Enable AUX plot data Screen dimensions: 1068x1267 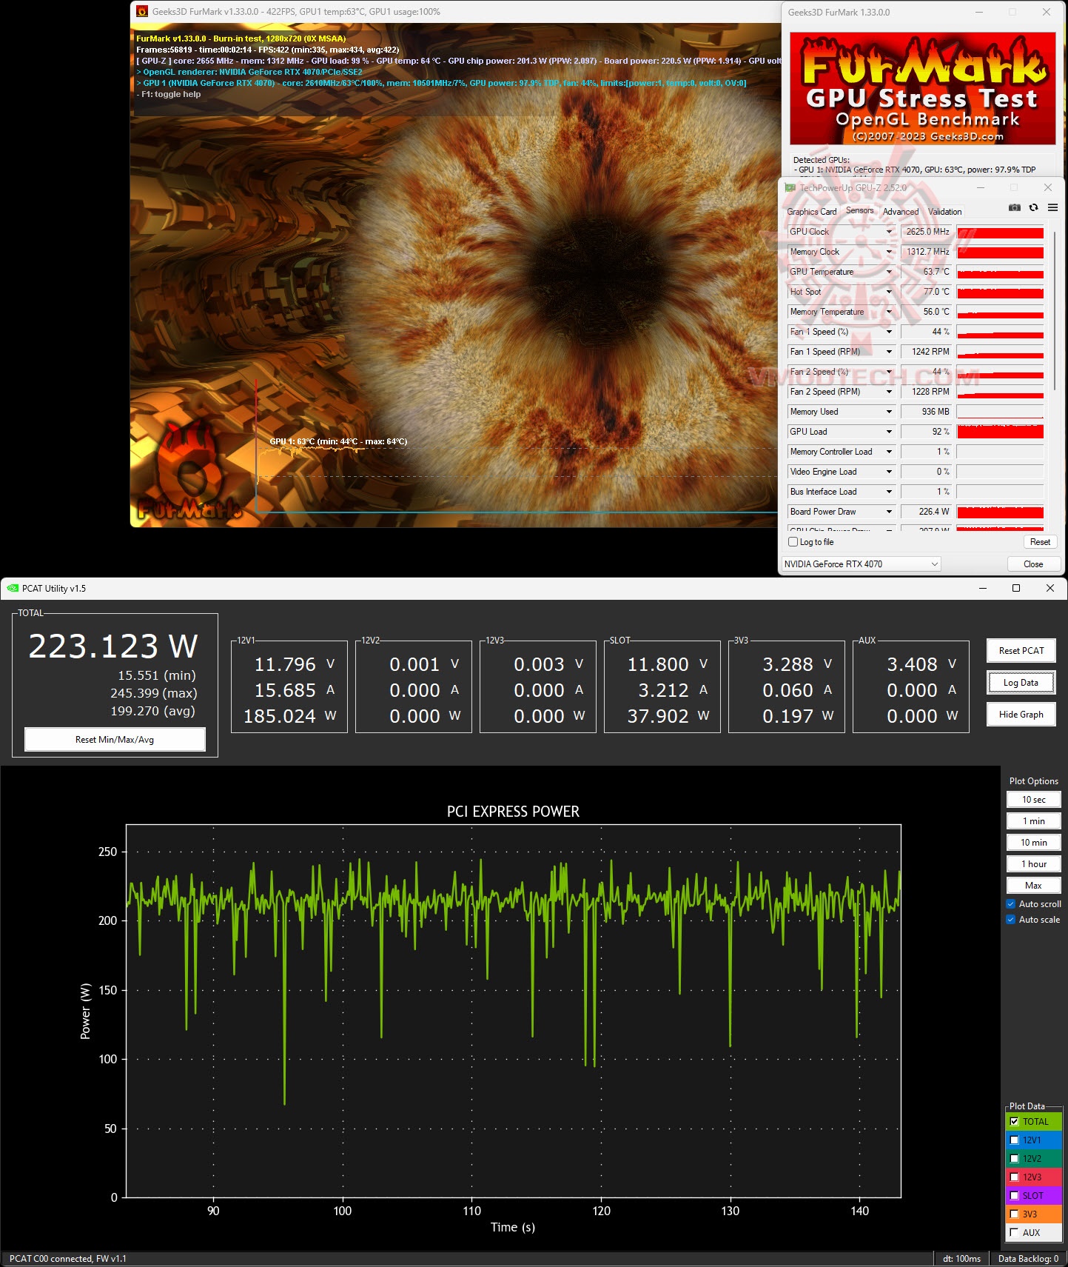click(x=1014, y=1233)
